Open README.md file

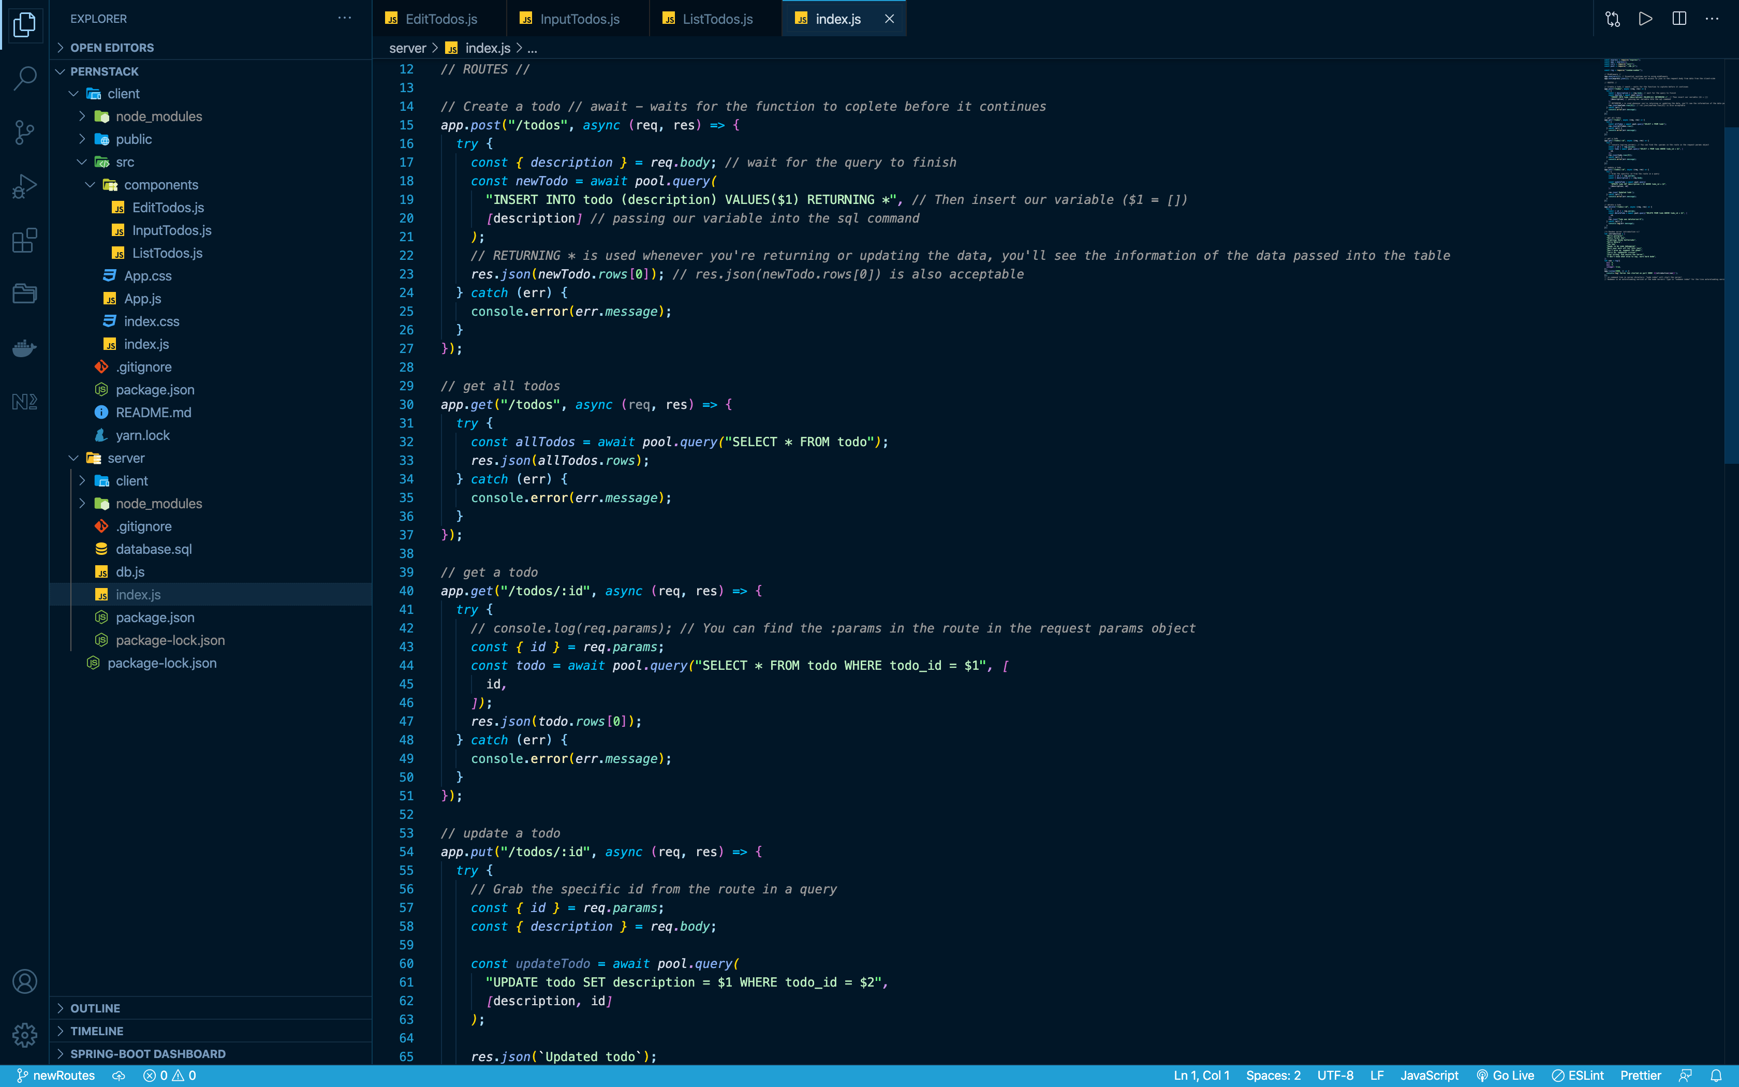point(211,413)
